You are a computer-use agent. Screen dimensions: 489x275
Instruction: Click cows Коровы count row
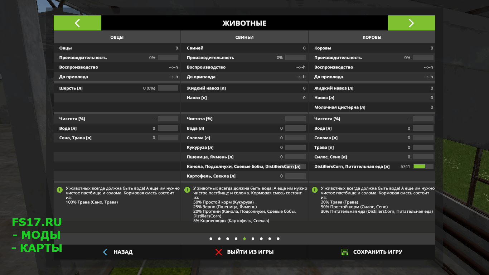(x=372, y=48)
